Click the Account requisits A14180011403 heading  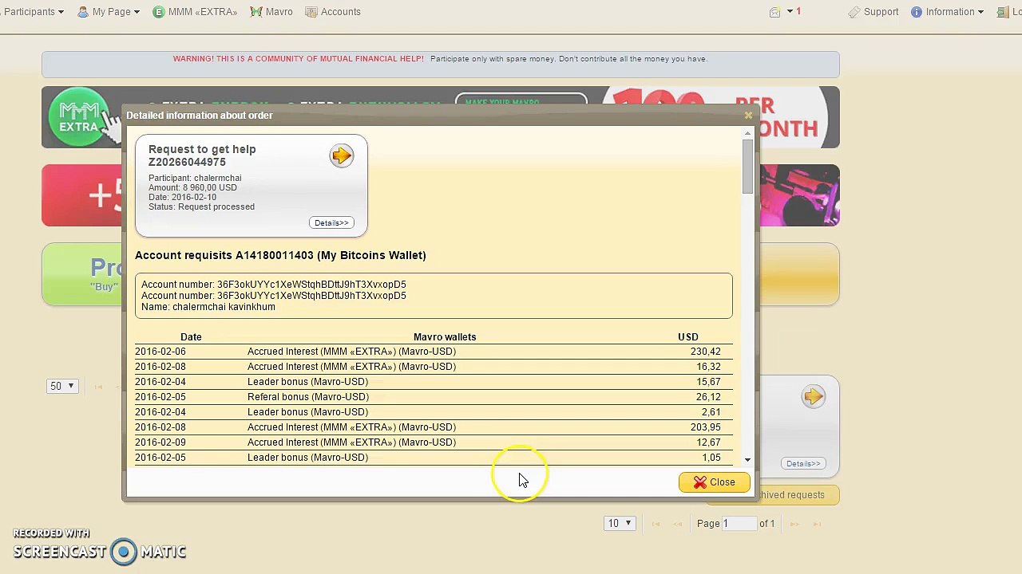280,255
